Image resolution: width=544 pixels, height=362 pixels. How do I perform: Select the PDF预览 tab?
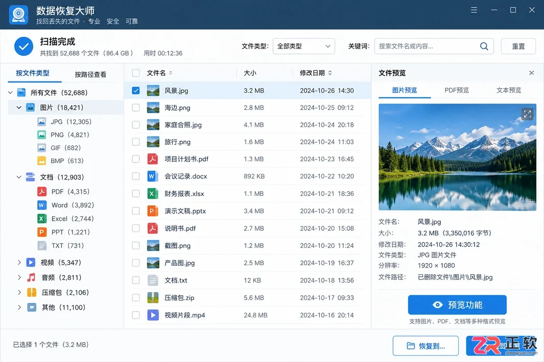[x=457, y=90]
